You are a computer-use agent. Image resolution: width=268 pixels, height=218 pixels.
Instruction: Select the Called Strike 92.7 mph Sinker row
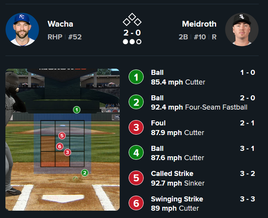[194, 178]
